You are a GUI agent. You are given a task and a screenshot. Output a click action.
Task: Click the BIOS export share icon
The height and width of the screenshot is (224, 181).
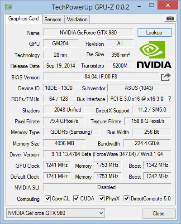(166, 77)
